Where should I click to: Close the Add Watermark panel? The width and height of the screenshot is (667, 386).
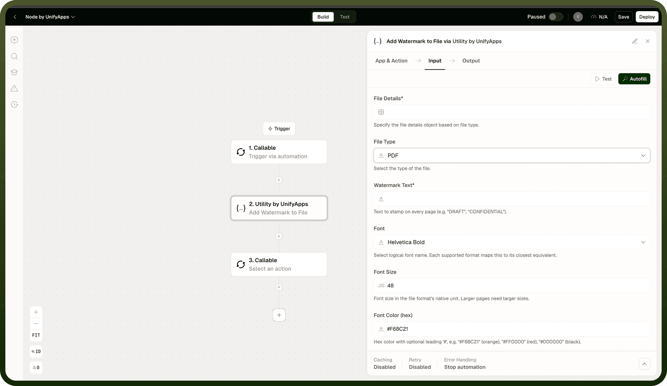pyautogui.click(x=648, y=41)
